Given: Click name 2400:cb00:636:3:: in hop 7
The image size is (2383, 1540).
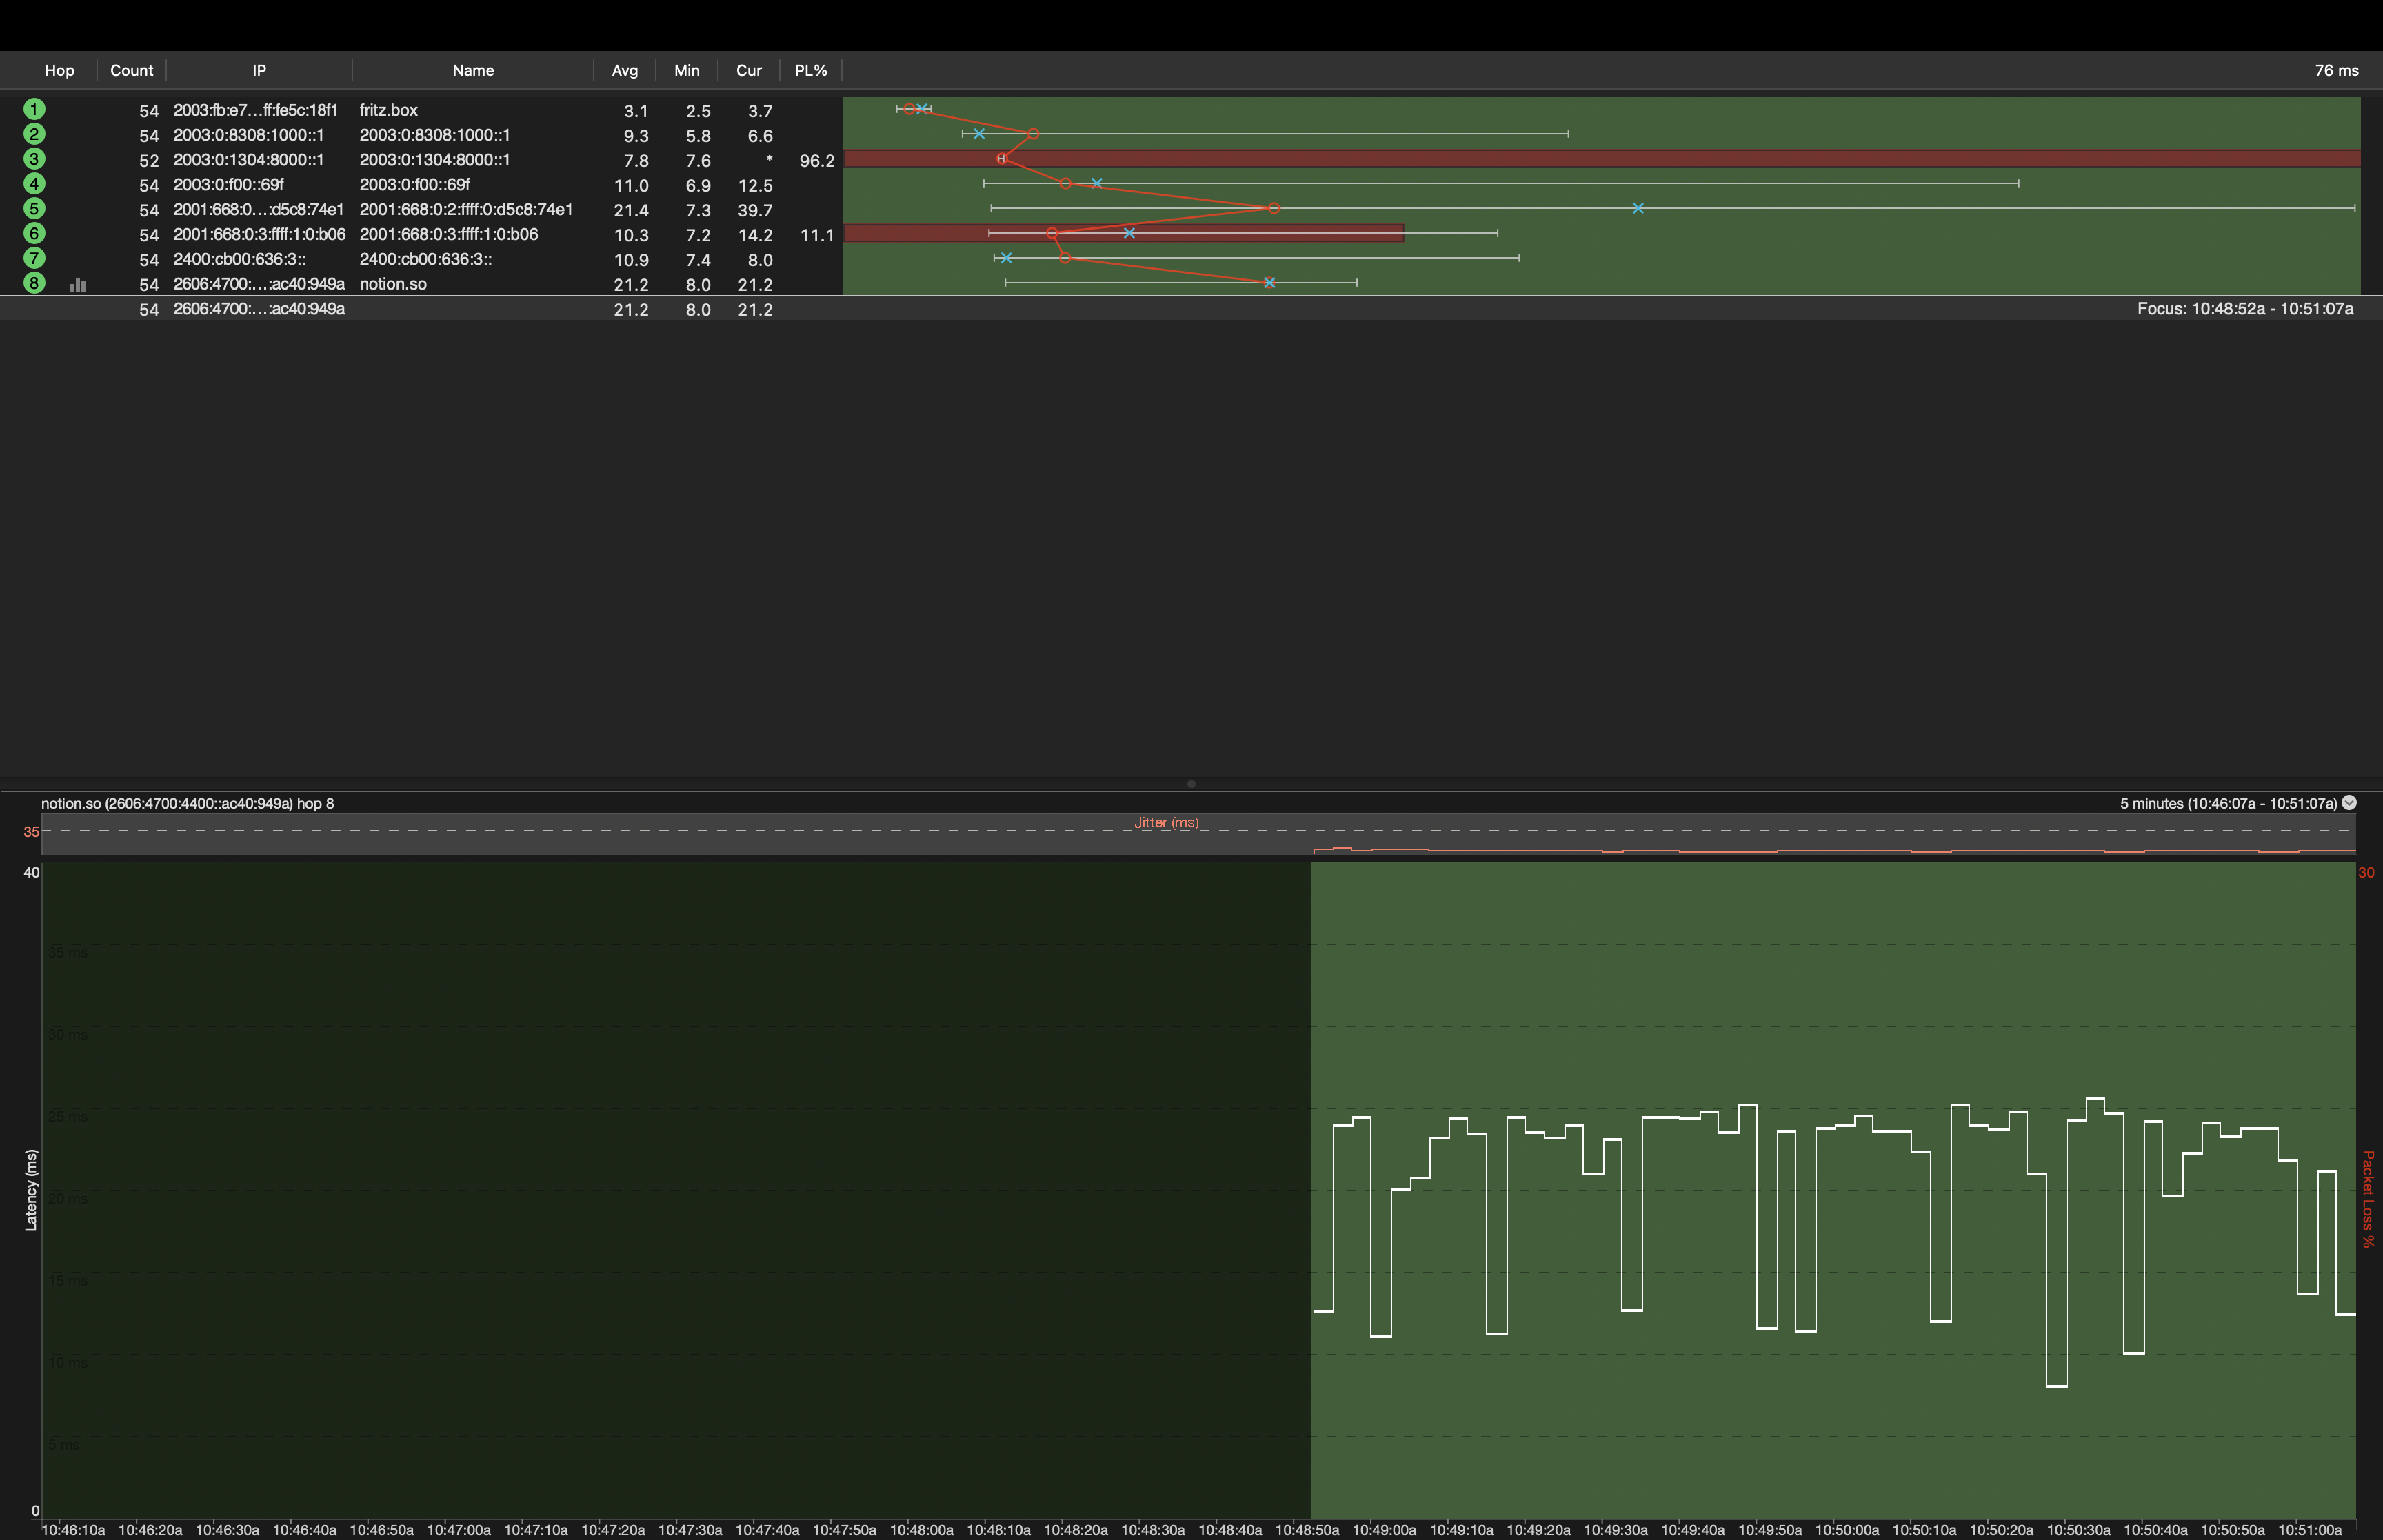Looking at the screenshot, I should pos(425,259).
